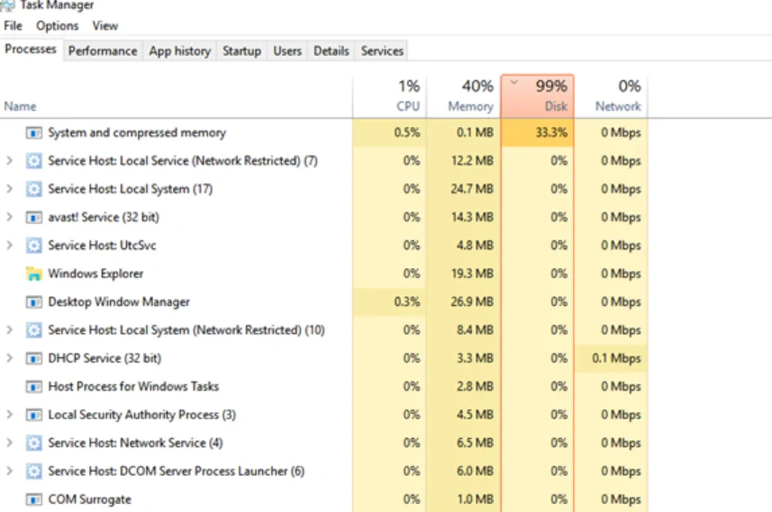Click the Service Host: UtcSvc gear icon

(x=33, y=245)
